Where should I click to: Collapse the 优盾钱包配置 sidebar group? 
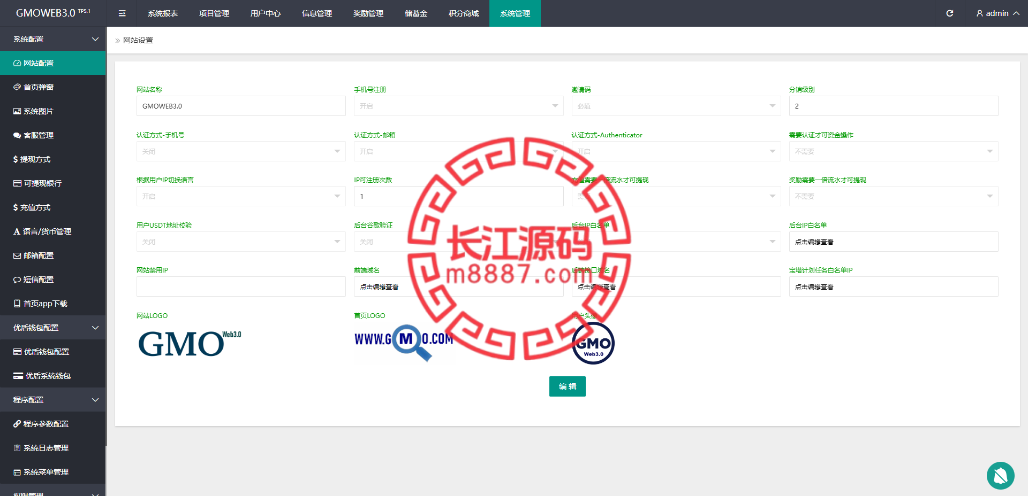pyautogui.click(x=53, y=328)
